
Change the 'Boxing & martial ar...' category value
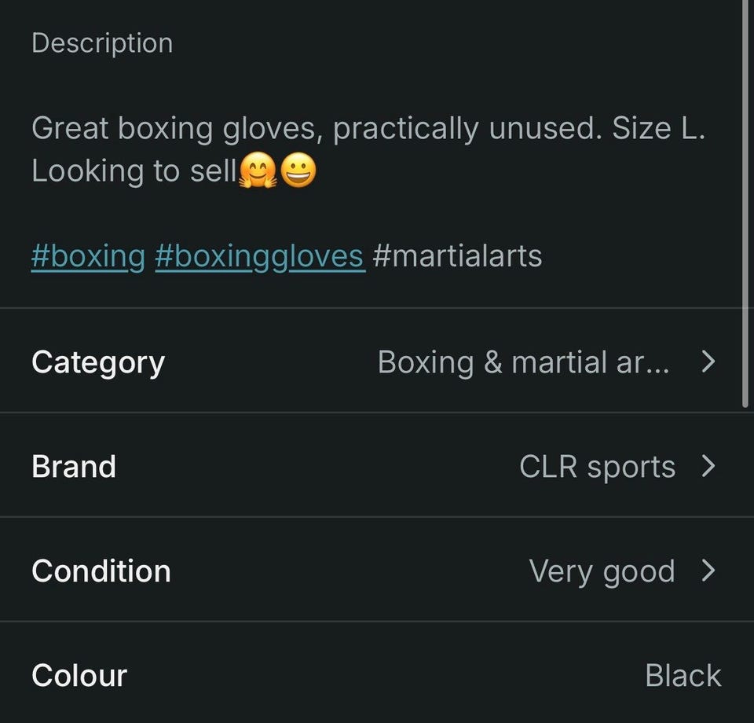pos(523,361)
